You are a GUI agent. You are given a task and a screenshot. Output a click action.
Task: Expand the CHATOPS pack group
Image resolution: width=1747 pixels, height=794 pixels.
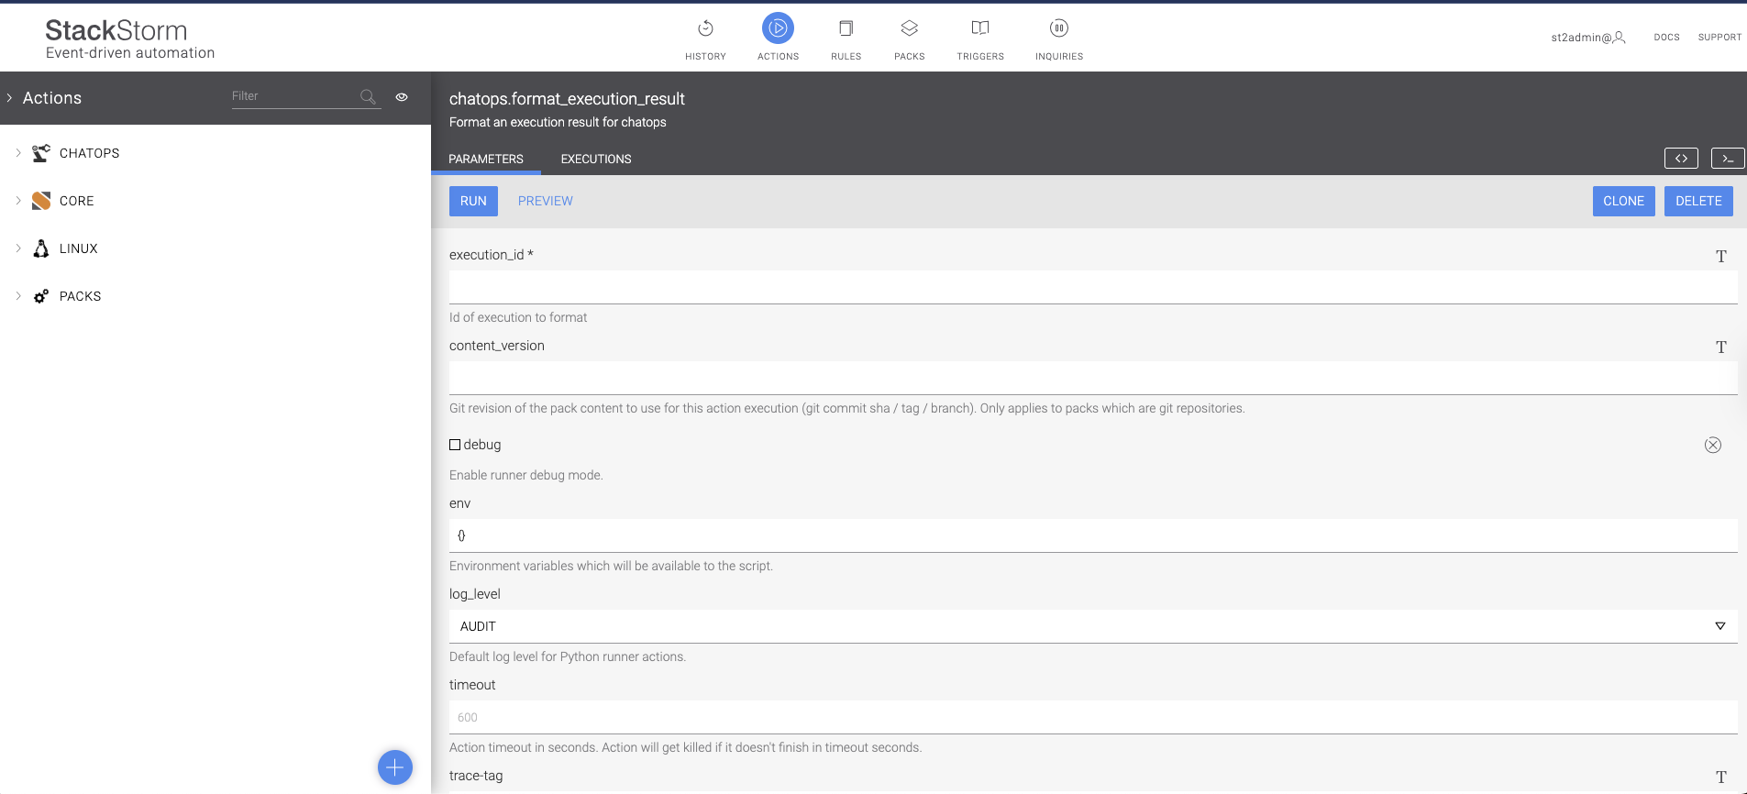[x=18, y=153]
